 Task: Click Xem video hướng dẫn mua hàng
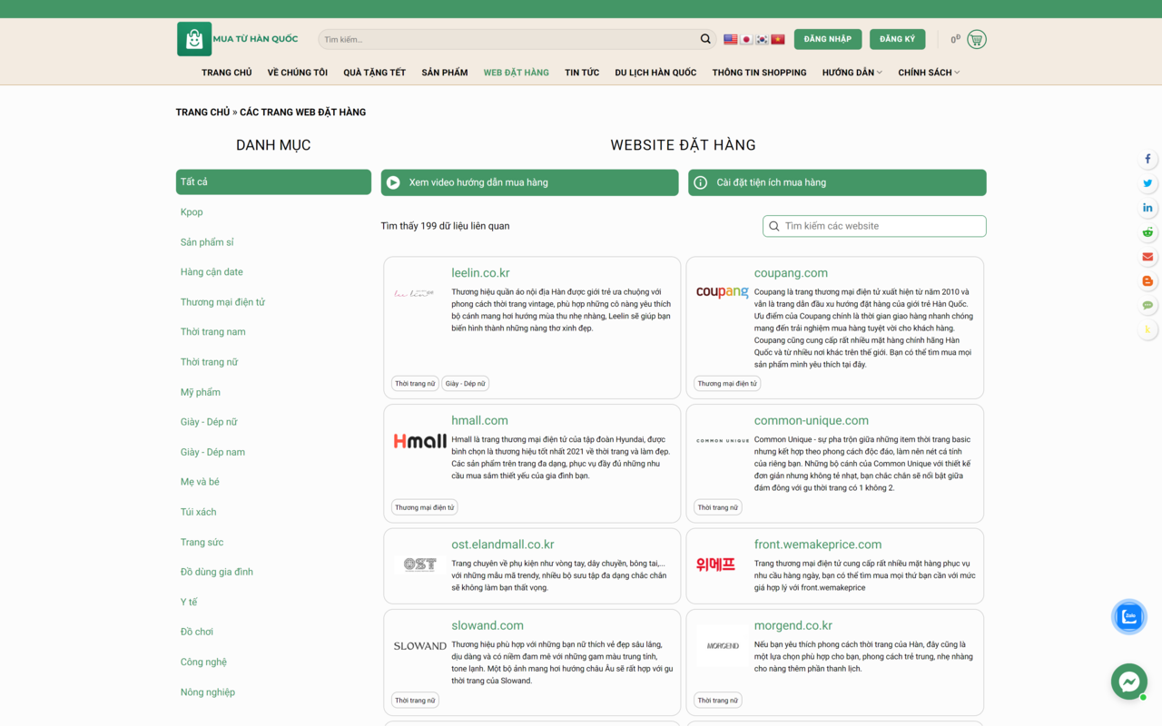click(529, 182)
